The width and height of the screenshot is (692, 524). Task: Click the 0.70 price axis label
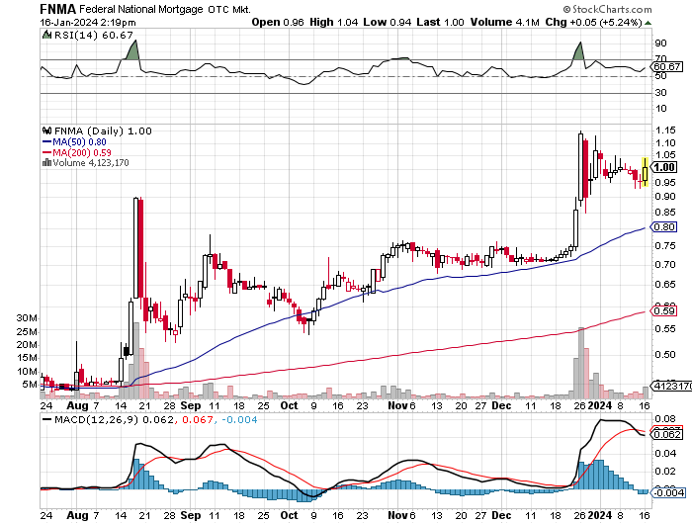(665, 265)
